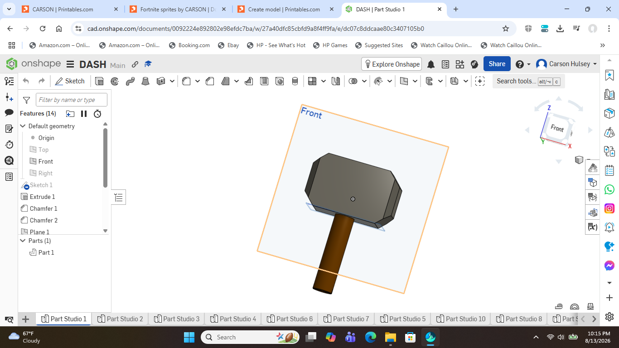Open the Search tools box
Screen dimensions: 619x348
528,81
